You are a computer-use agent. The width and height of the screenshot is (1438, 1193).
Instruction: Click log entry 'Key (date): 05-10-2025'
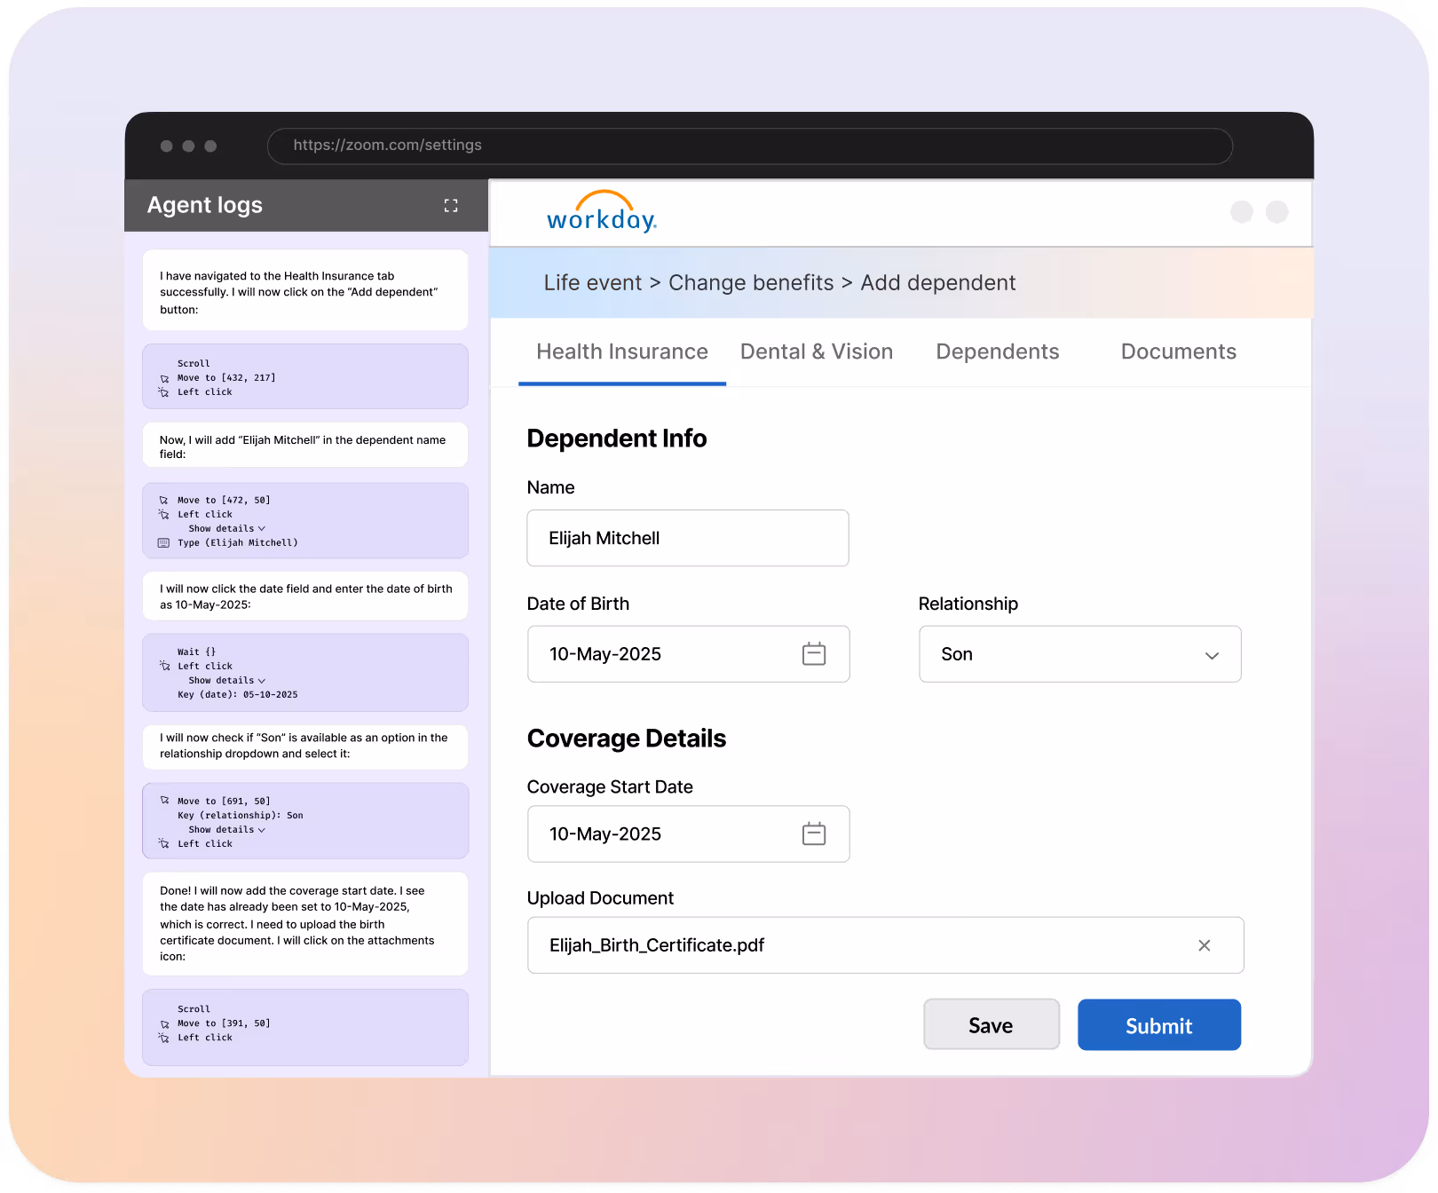point(238,695)
